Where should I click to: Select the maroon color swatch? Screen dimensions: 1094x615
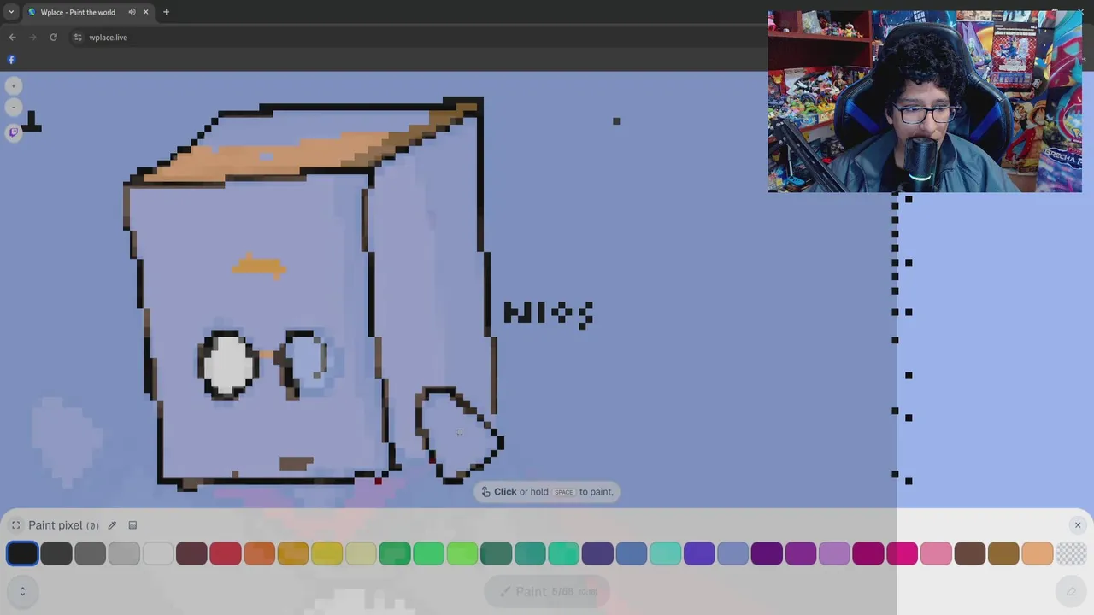(x=191, y=553)
